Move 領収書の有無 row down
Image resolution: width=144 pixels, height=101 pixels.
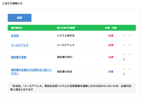pyautogui.click(x=130, y=54)
